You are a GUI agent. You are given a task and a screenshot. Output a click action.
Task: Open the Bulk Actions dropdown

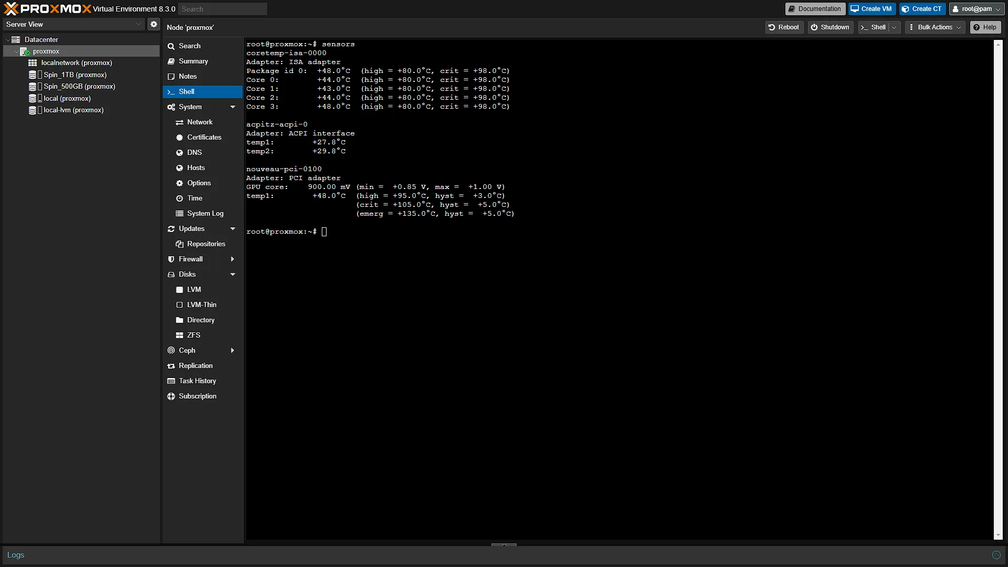(x=935, y=27)
